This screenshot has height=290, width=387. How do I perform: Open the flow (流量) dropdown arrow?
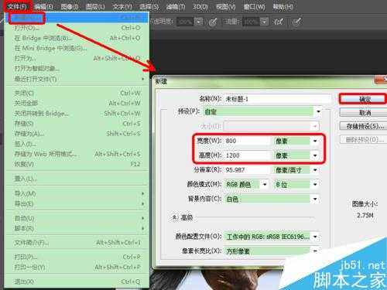(x=264, y=22)
